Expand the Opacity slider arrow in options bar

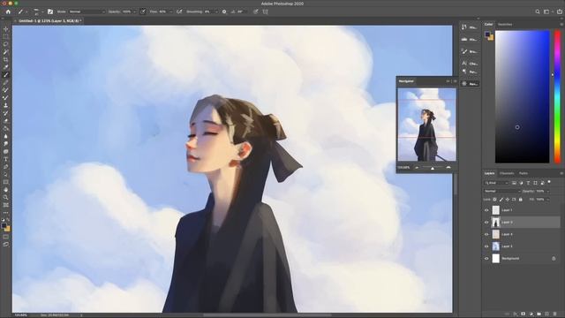click(135, 11)
